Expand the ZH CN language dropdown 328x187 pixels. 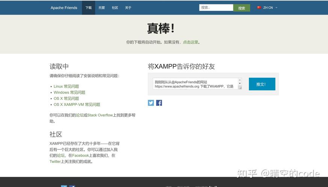click(270, 7)
